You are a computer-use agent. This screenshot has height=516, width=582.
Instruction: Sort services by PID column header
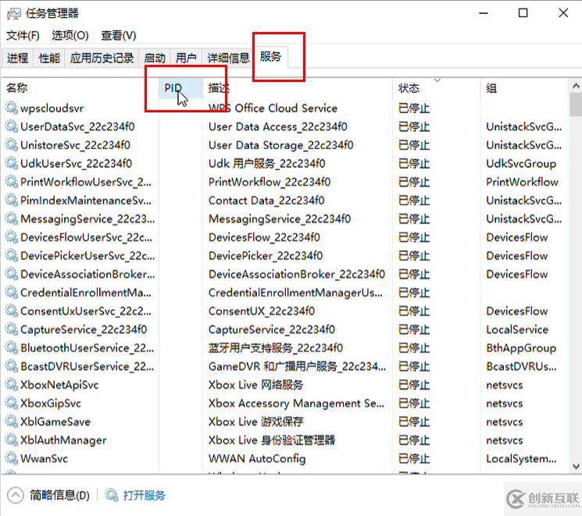pyautogui.click(x=180, y=88)
